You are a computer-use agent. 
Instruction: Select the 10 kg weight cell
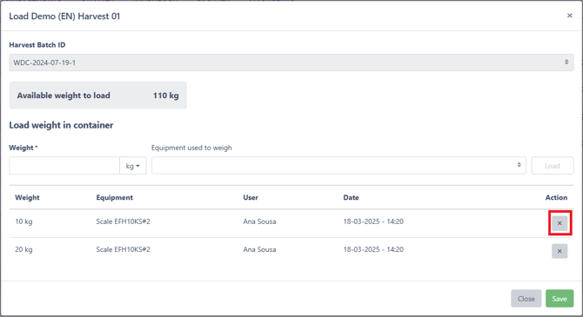(x=23, y=221)
